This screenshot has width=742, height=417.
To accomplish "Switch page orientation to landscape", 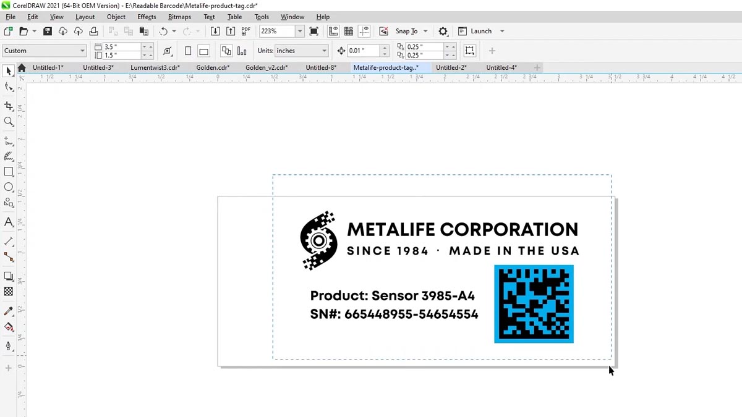I will tap(204, 51).
